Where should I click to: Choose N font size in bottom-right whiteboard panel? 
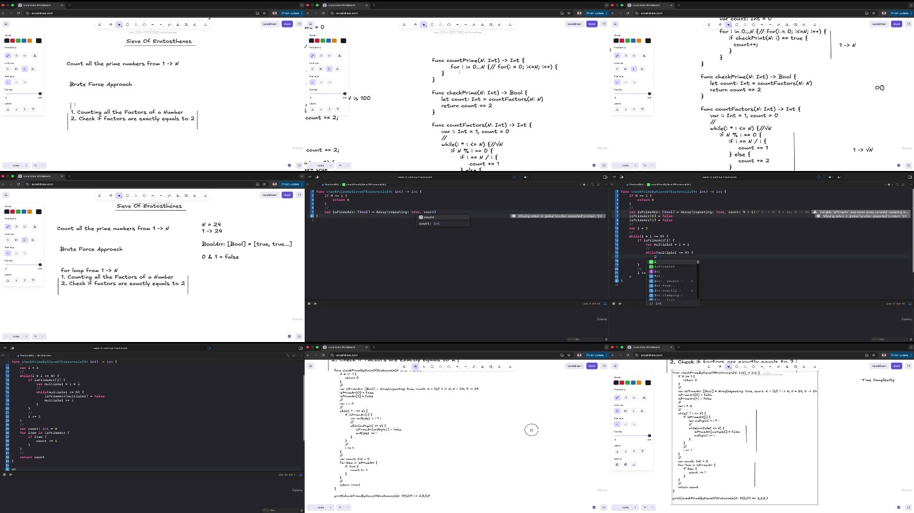click(x=626, y=411)
